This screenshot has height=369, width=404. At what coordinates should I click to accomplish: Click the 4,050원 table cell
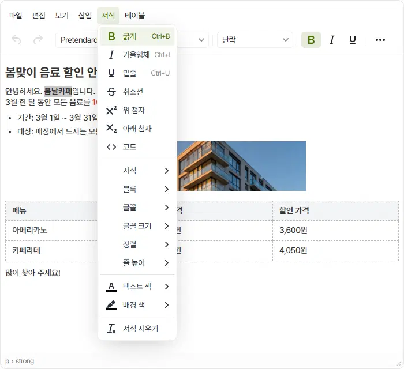pos(335,250)
